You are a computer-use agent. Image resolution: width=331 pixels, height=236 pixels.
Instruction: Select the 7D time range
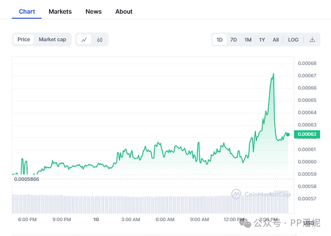[x=233, y=40]
